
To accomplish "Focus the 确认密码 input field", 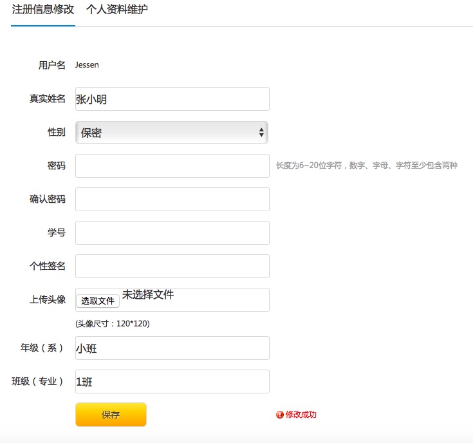I will [x=172, y=199].
